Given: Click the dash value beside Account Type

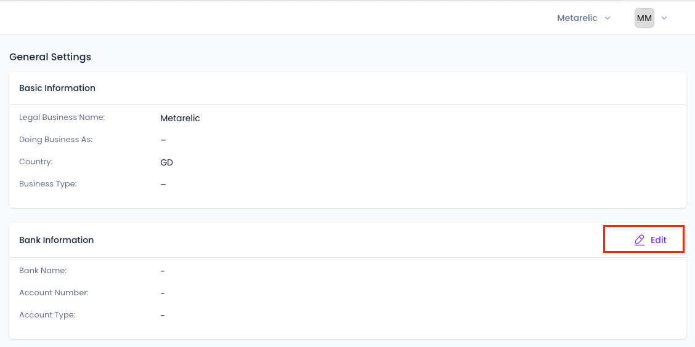Looking at the screenshot, I should click(163, 315).
